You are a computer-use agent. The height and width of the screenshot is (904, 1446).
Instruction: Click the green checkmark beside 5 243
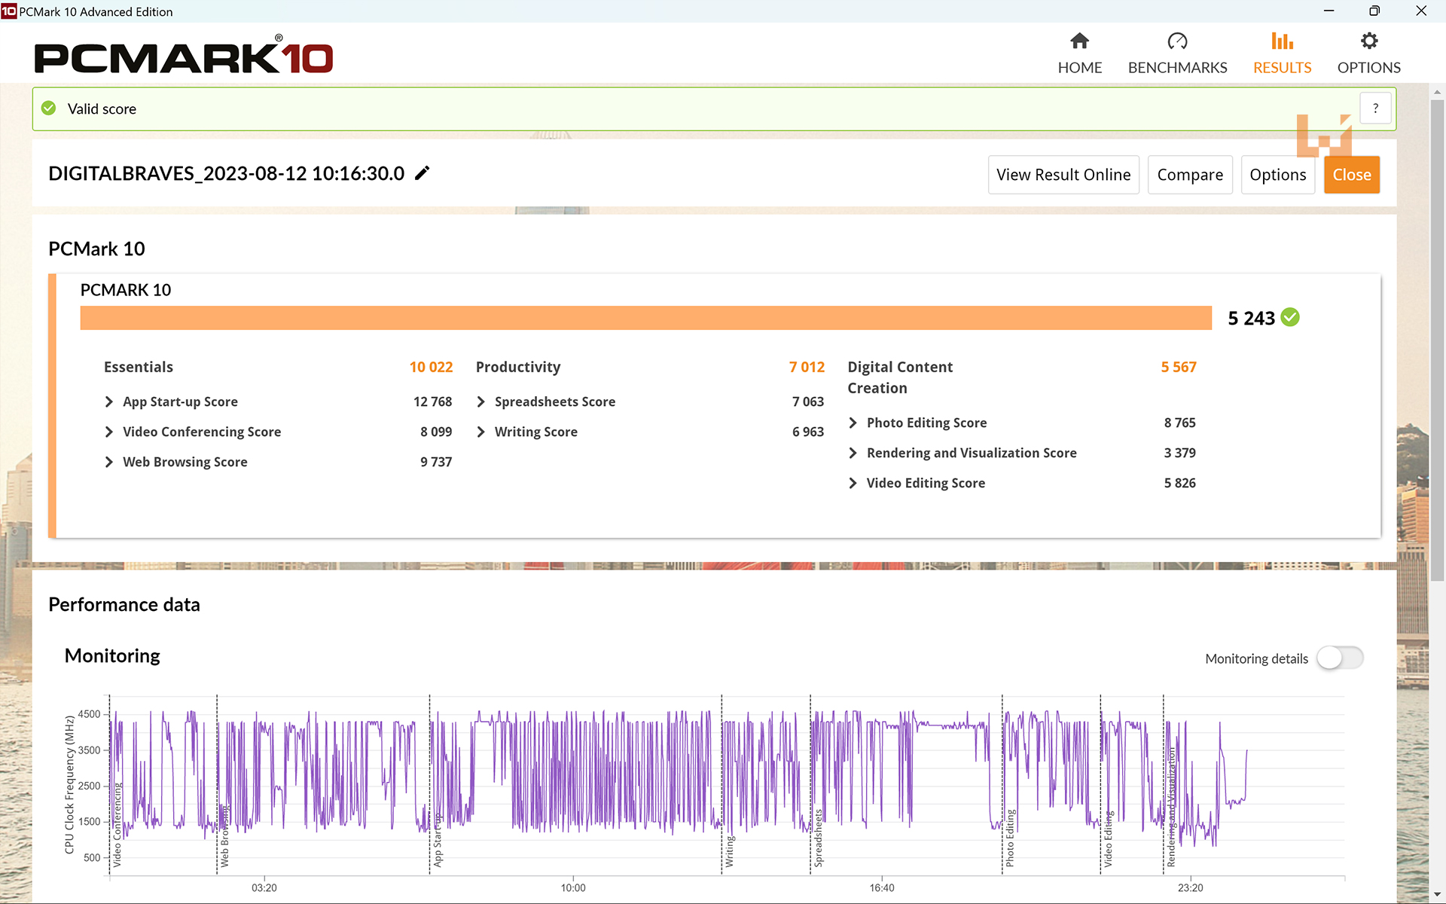1290,317
